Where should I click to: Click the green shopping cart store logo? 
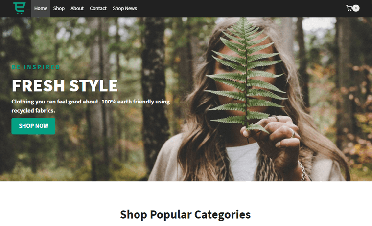[x=20, y=8]
